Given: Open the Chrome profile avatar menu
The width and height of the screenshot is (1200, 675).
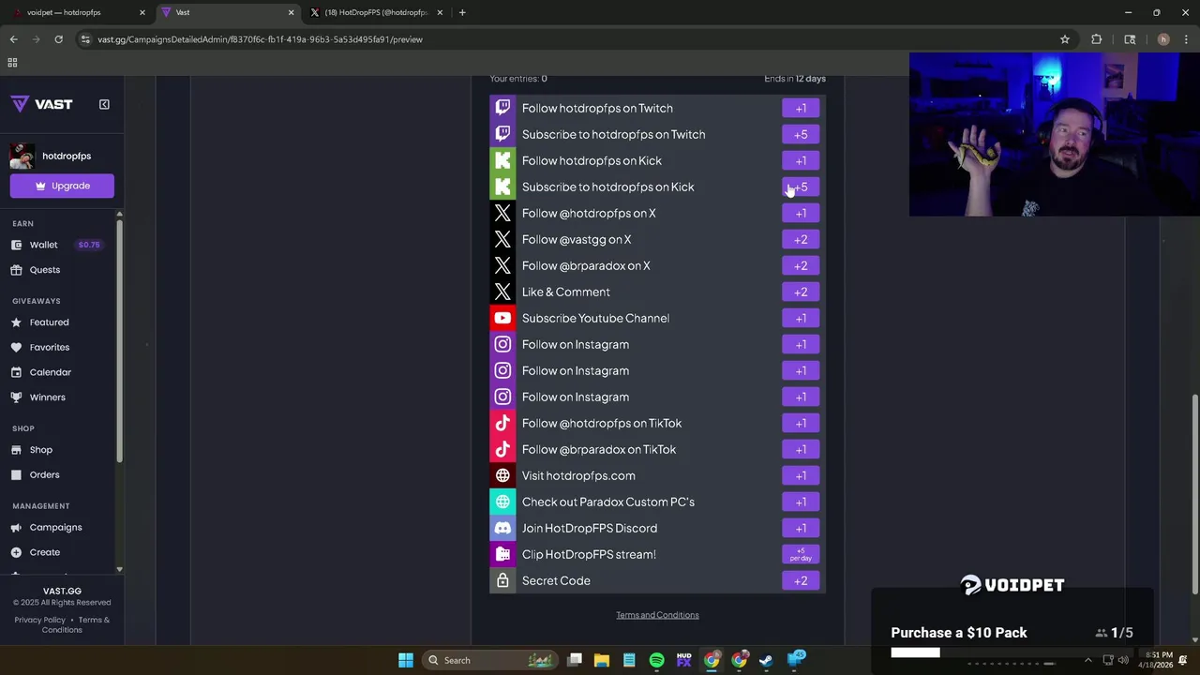Looking at the screenshot, I should click(1163, 39).
